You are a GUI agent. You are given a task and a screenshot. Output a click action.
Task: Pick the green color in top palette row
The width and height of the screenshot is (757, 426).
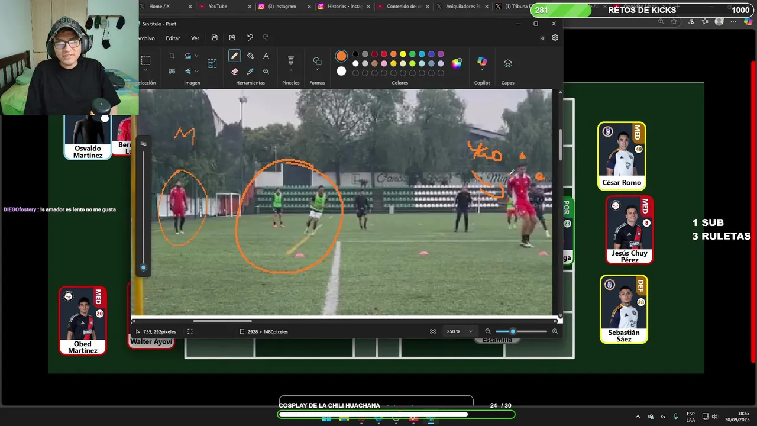point(412,54)
